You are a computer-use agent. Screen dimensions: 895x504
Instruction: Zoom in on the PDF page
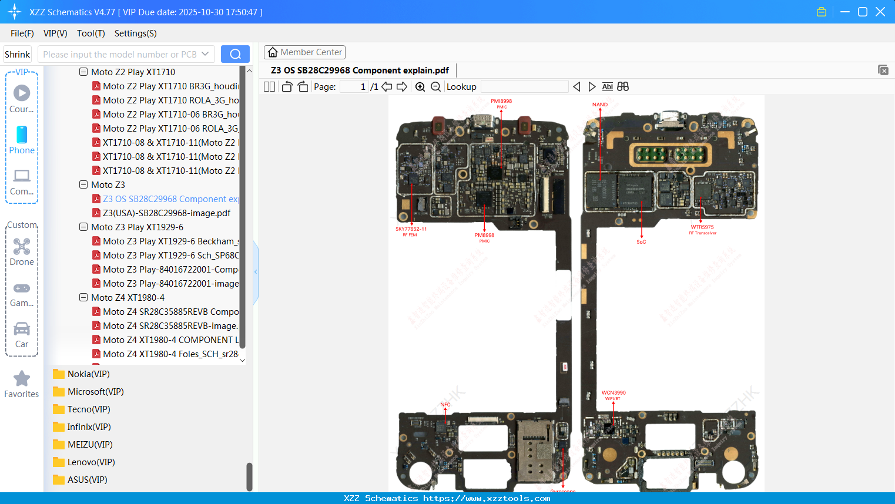[x=420, y=86]
